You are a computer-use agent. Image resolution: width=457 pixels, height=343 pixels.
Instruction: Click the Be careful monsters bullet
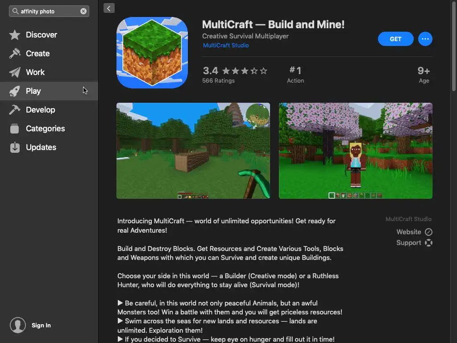coord(230,308)
